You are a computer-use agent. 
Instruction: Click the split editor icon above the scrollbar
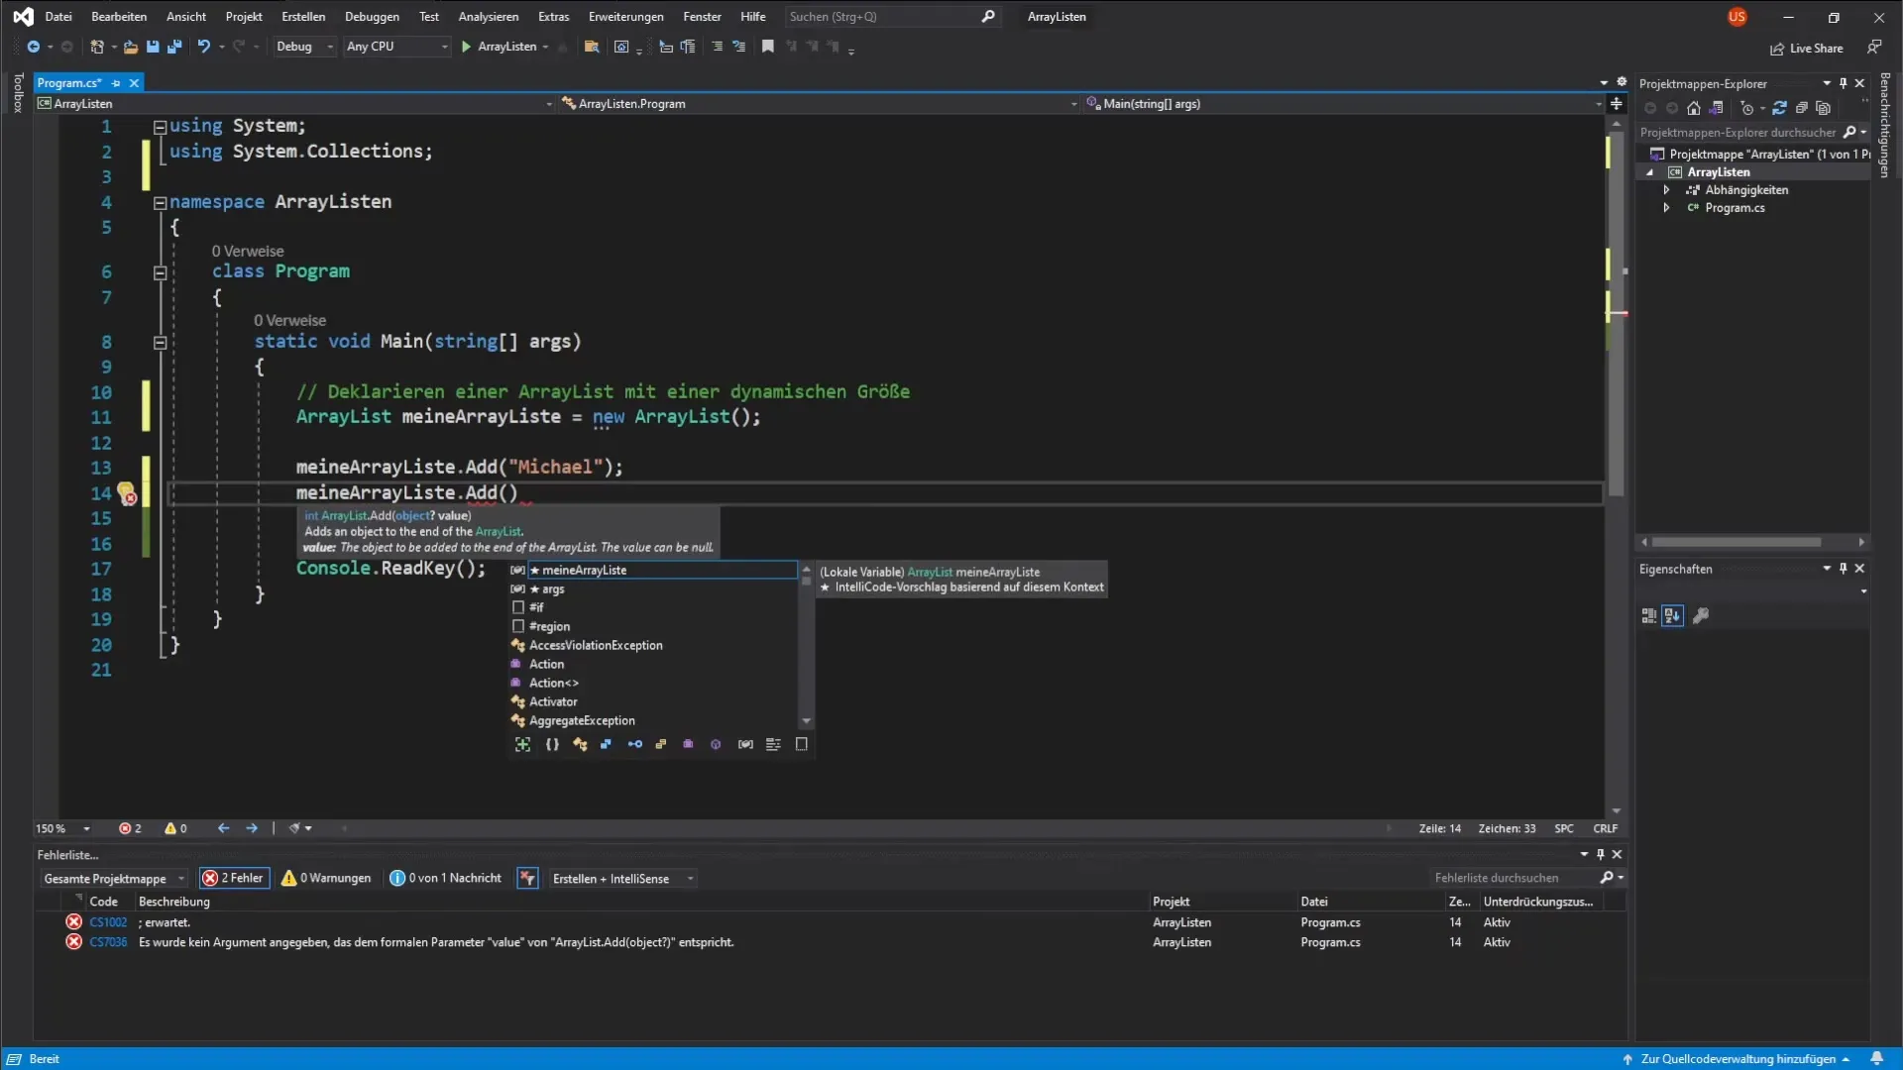[x=1617, y=103]
